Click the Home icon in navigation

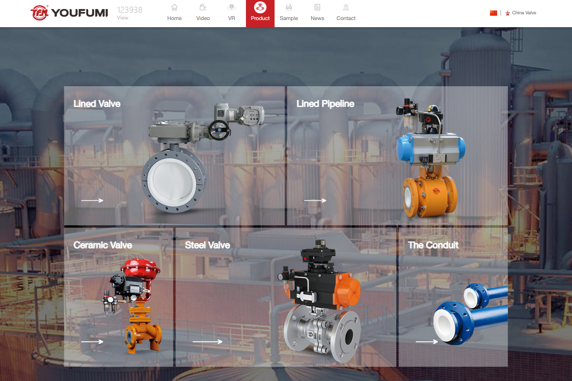[x=174, y=7]
